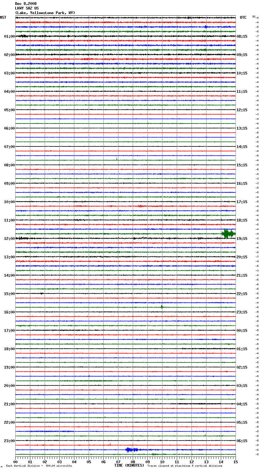Viewport: 260px width, 470px height.
Task: Click the "Traces clipped at plus/minus 5 vertical divisions" note
Action: point(185,466)
